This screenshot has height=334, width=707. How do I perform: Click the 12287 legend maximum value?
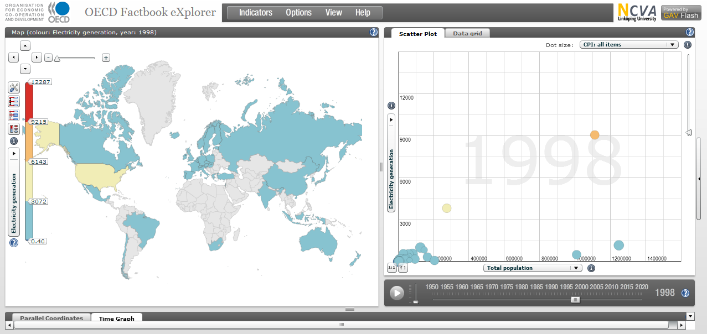coord(40,82)
